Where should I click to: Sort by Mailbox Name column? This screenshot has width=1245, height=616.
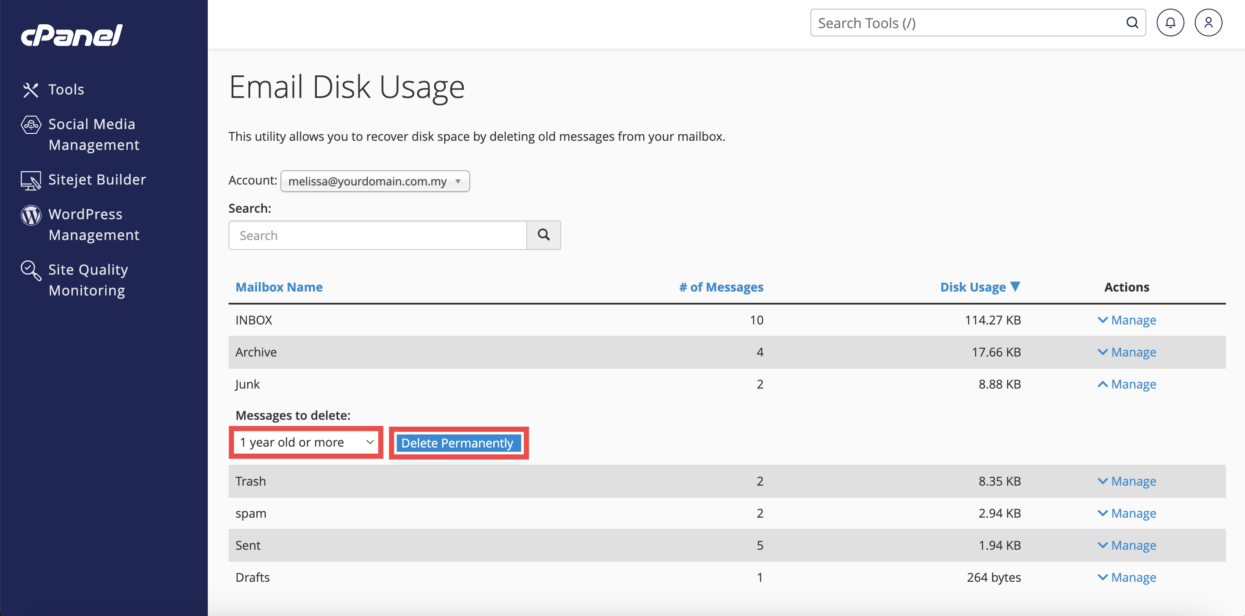tap(279, 287)
